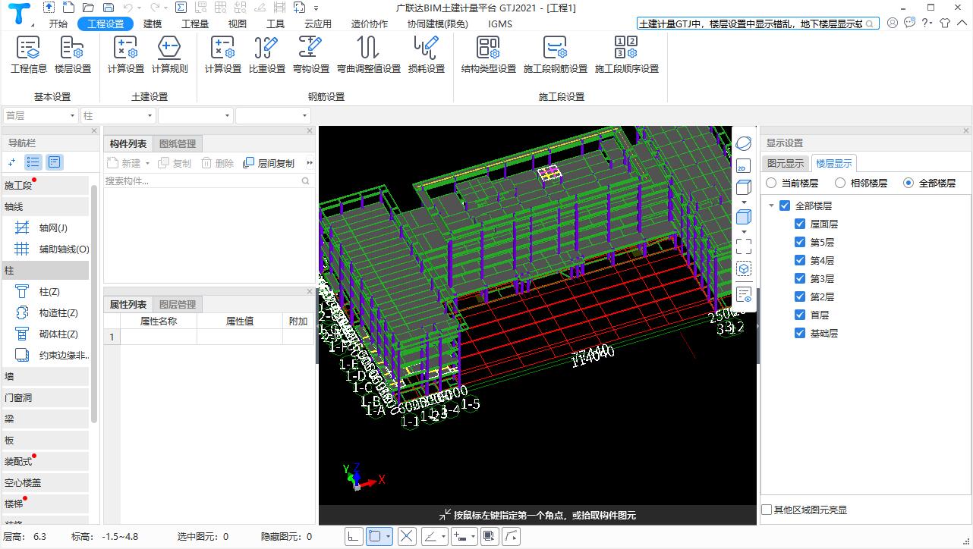Open the 损耗设置 loss settings tool

[x=427, y=55]
